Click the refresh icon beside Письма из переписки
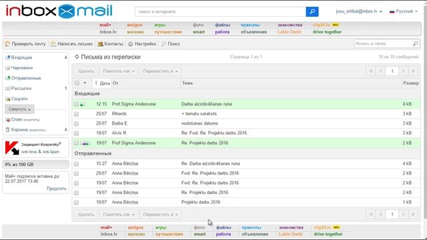 click(77, 57)
